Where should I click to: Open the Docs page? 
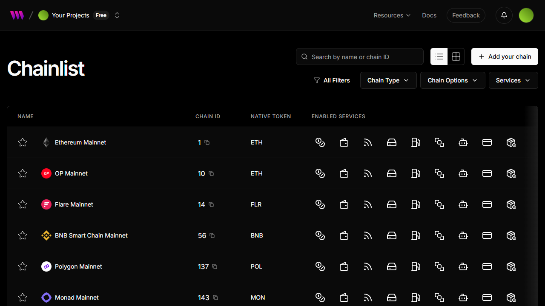coord(429,15)
